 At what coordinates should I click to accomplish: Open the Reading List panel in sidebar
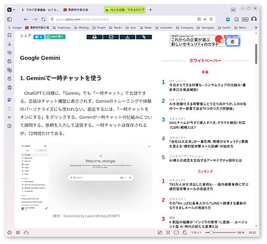pos(10,88)
